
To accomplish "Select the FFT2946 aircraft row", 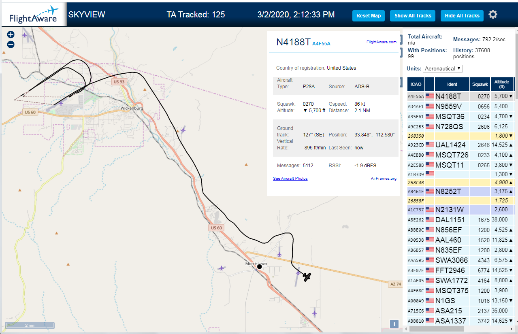I will click(460, 270).
